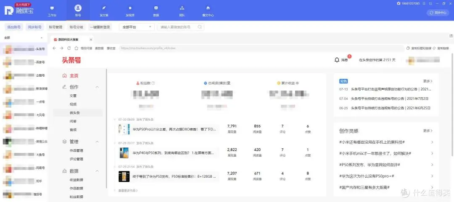The width and height of the screenshot is (454, 202).
Task: Go to 主页 in sidebar
Action: 74,75
